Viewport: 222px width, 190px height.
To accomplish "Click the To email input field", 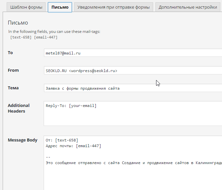I will [x=133, y=53].
